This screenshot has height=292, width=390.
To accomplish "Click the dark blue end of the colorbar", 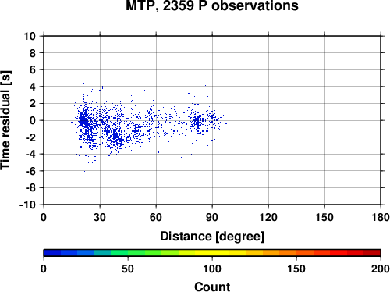I will click(52, 253).
